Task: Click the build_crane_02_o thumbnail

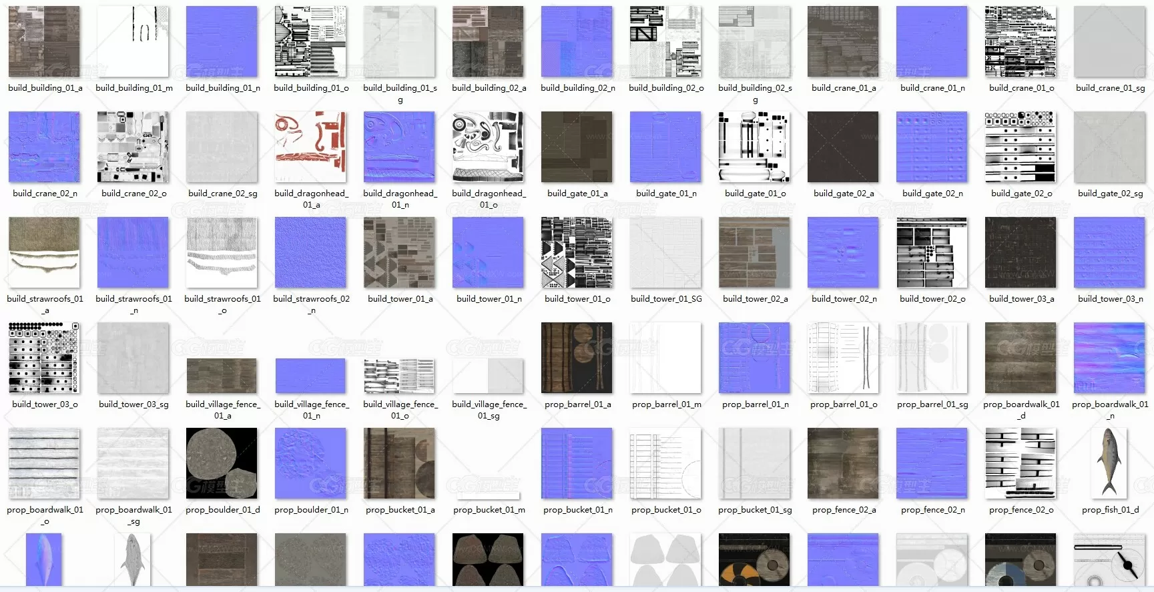Action: (x=133, y=147)
